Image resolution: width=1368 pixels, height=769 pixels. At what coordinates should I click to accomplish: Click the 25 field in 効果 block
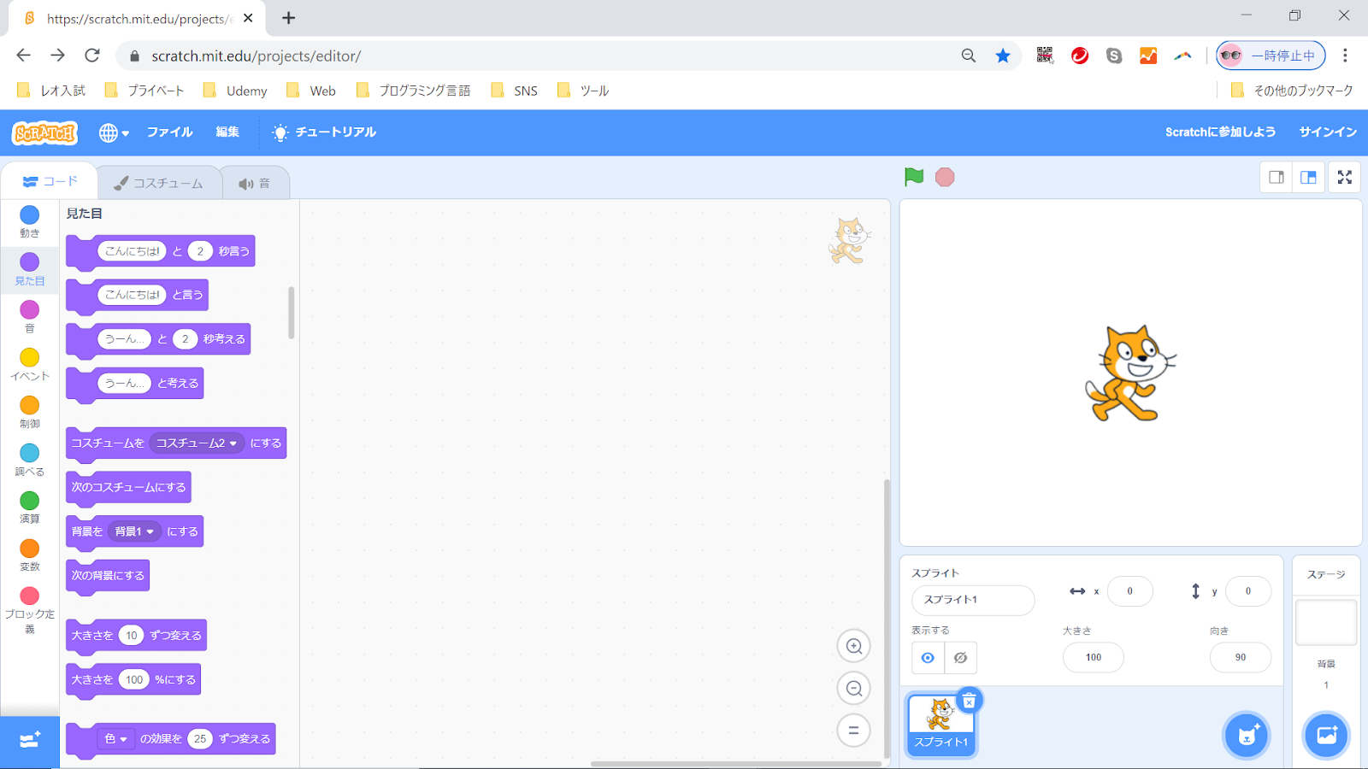[200, 738]
